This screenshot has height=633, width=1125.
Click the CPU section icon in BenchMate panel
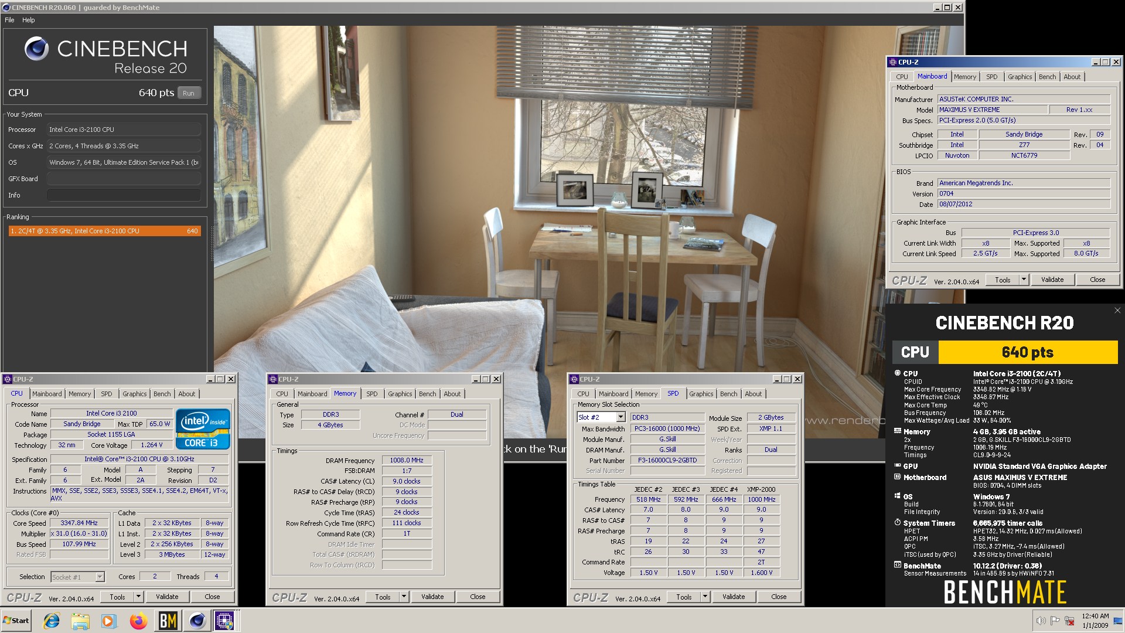click(897, 373)
